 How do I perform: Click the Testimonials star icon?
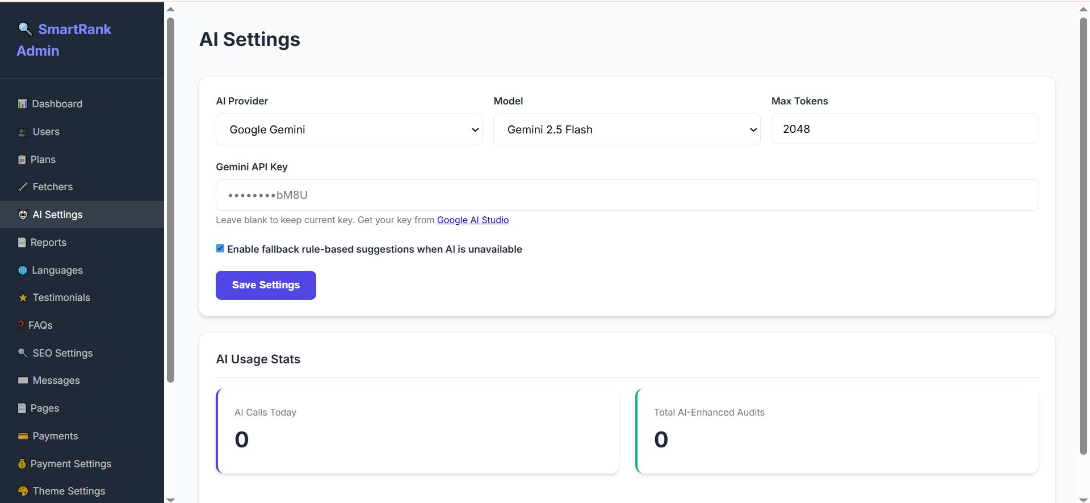tap(23, 297)
